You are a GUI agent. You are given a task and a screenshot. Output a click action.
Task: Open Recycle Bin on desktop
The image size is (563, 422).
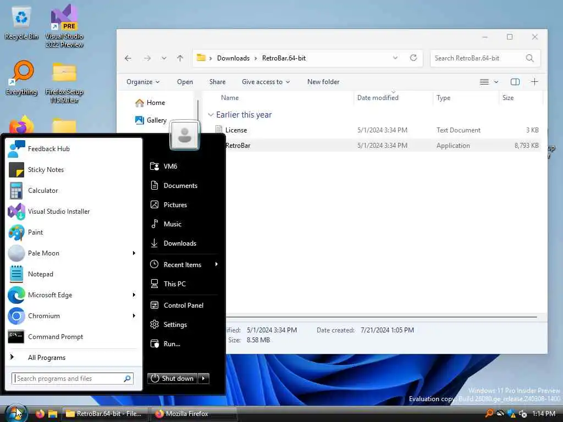(x=21, y=24)
